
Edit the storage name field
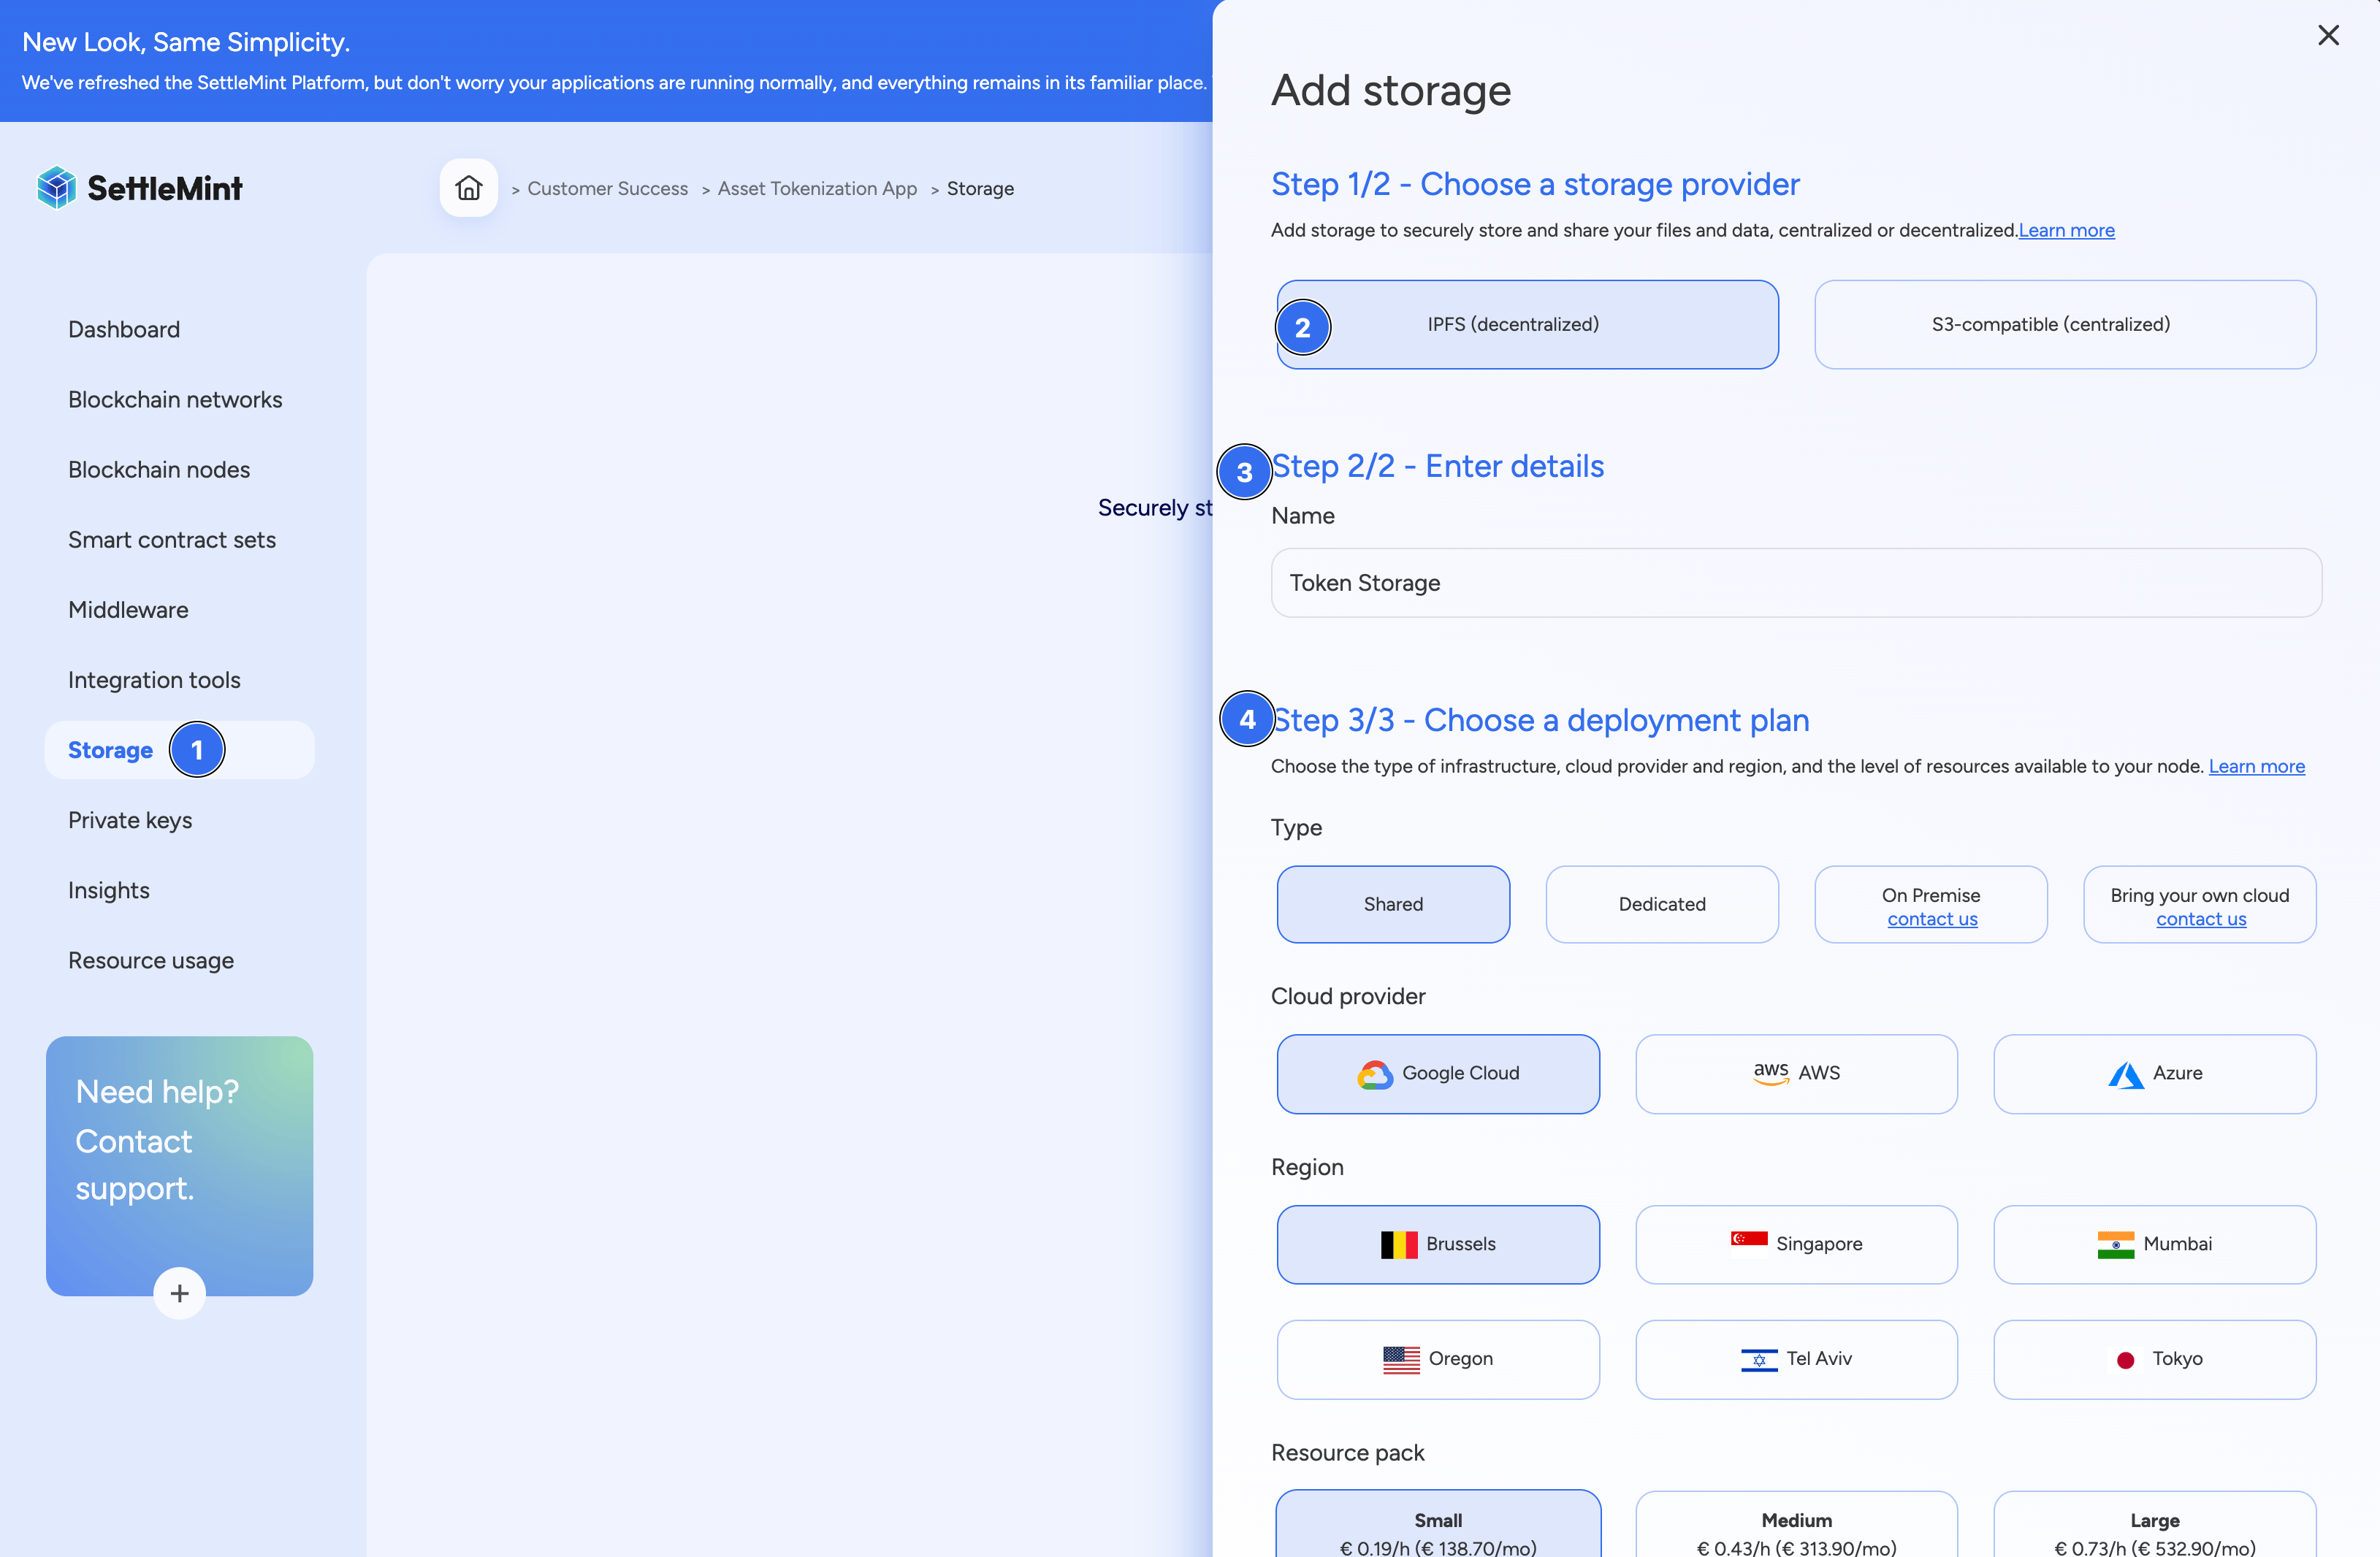tap(1795, 583)
